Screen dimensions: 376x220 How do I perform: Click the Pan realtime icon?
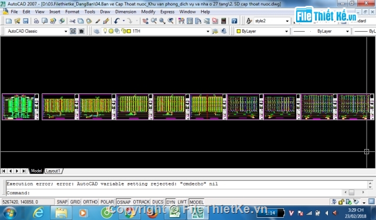(x=145, y=21)
